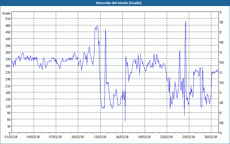Select the 90 degree tick label
The height and width of the screenshot is (144, 230).
[9, 113]
